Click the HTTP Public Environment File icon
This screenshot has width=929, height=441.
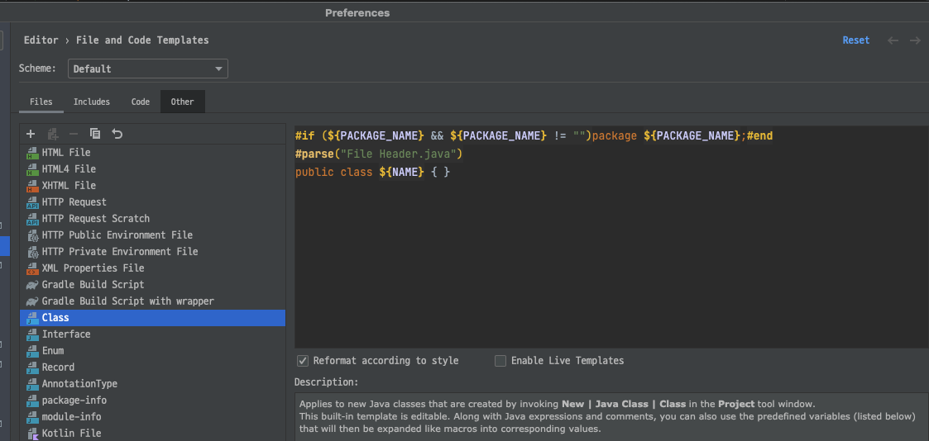pyautogui.click(x=32, y=235)
